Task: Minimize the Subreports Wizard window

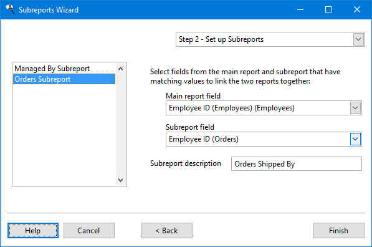Action: pyautogui.click(x=300, y=9)
